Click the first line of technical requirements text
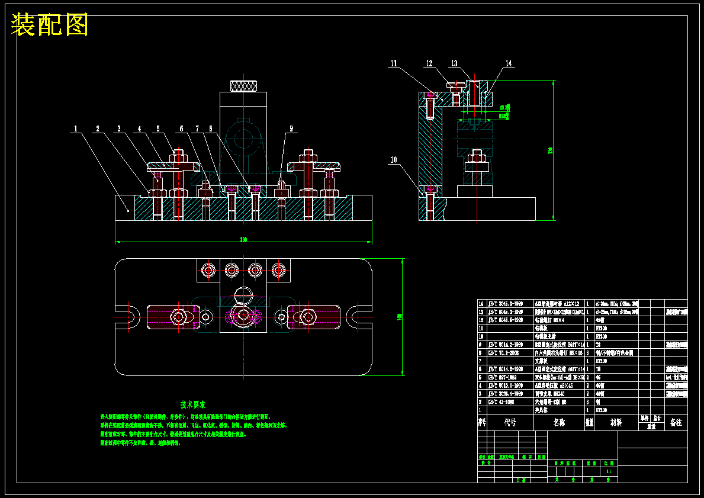The width and height of the screenshot is (704, 498). [x=186, y=417]
